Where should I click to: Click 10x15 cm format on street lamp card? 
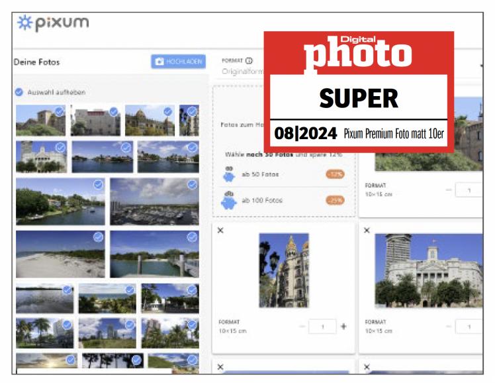pyautogui.click(x=232, y=331)
